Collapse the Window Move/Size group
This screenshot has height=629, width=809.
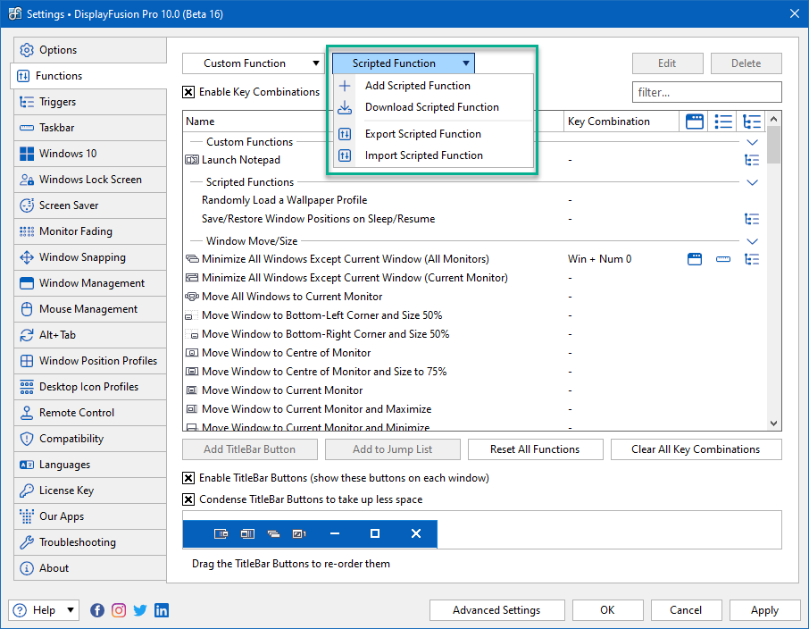[752, 241]
